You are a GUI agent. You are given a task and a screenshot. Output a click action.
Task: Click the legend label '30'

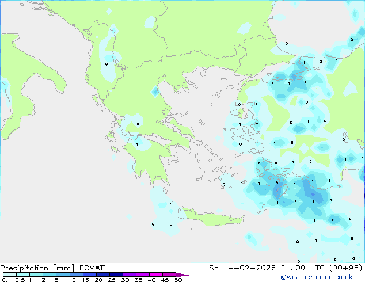(x=125, y=280)
